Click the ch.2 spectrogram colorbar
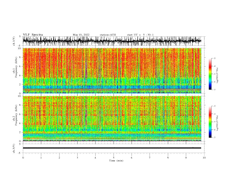The image size is (230, 177). (x=210, y=122)
